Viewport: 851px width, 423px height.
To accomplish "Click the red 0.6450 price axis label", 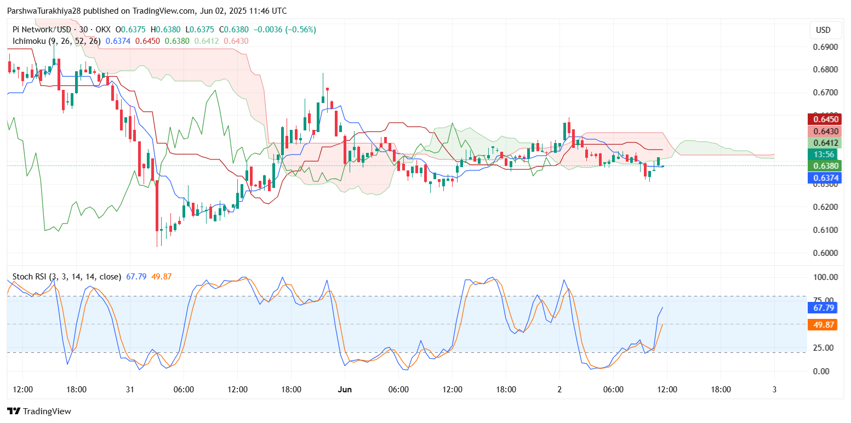I will coord(825,119).
